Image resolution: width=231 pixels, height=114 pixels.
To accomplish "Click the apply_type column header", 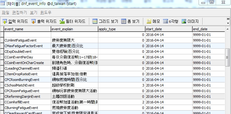I will point(122,29).
